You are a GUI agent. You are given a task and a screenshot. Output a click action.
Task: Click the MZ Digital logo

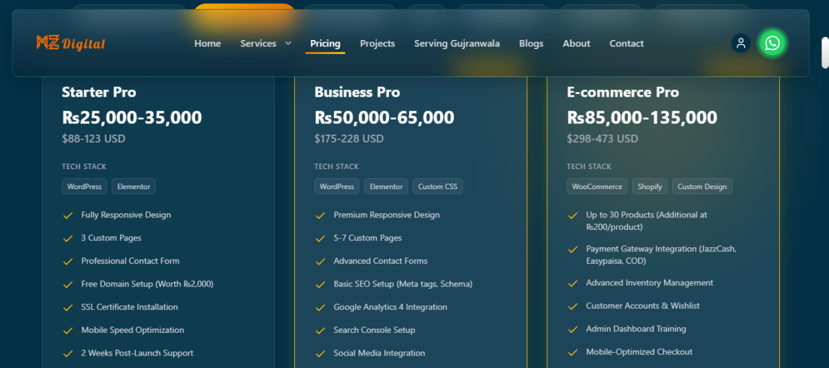pos(70,43)
